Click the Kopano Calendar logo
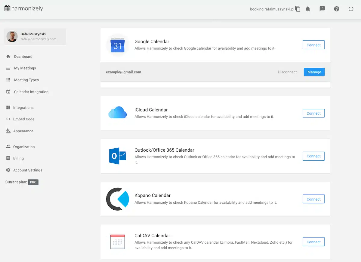This screenshot has width=361, height=262. coord(117,199)
